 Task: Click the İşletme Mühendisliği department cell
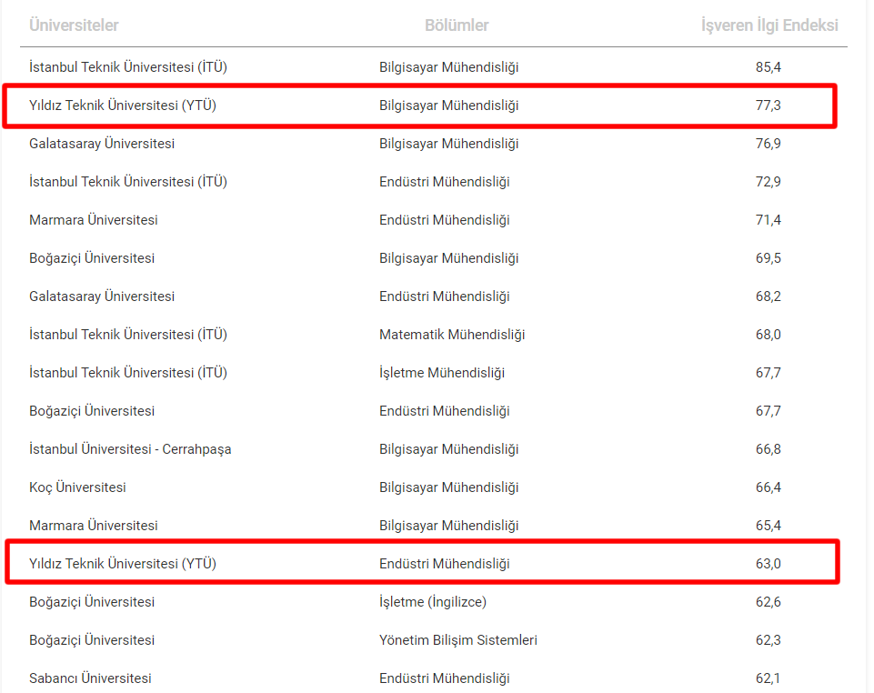coord(442,373)
